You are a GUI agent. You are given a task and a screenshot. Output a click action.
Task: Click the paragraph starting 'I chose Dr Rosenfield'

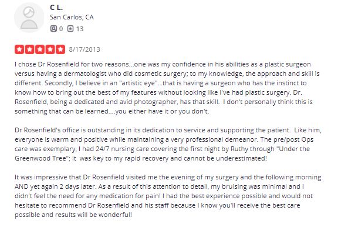[x=167, y=88]
